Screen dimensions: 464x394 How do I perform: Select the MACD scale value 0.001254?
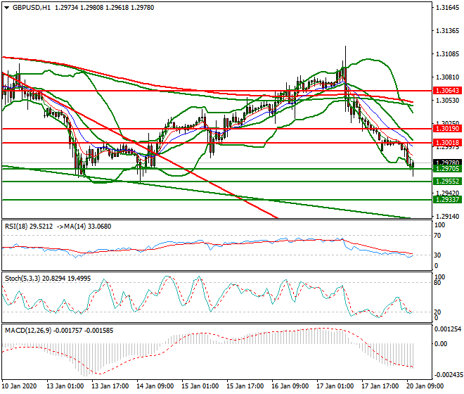coord(447,329)
